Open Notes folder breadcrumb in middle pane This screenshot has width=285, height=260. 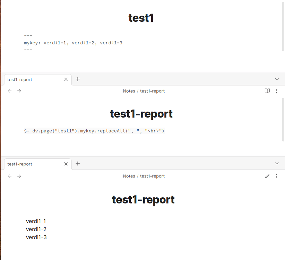[129, 91]
